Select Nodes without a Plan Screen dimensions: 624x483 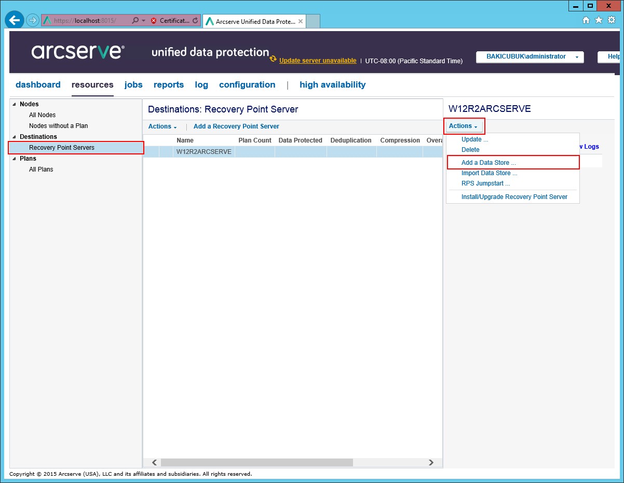(59, 126)
